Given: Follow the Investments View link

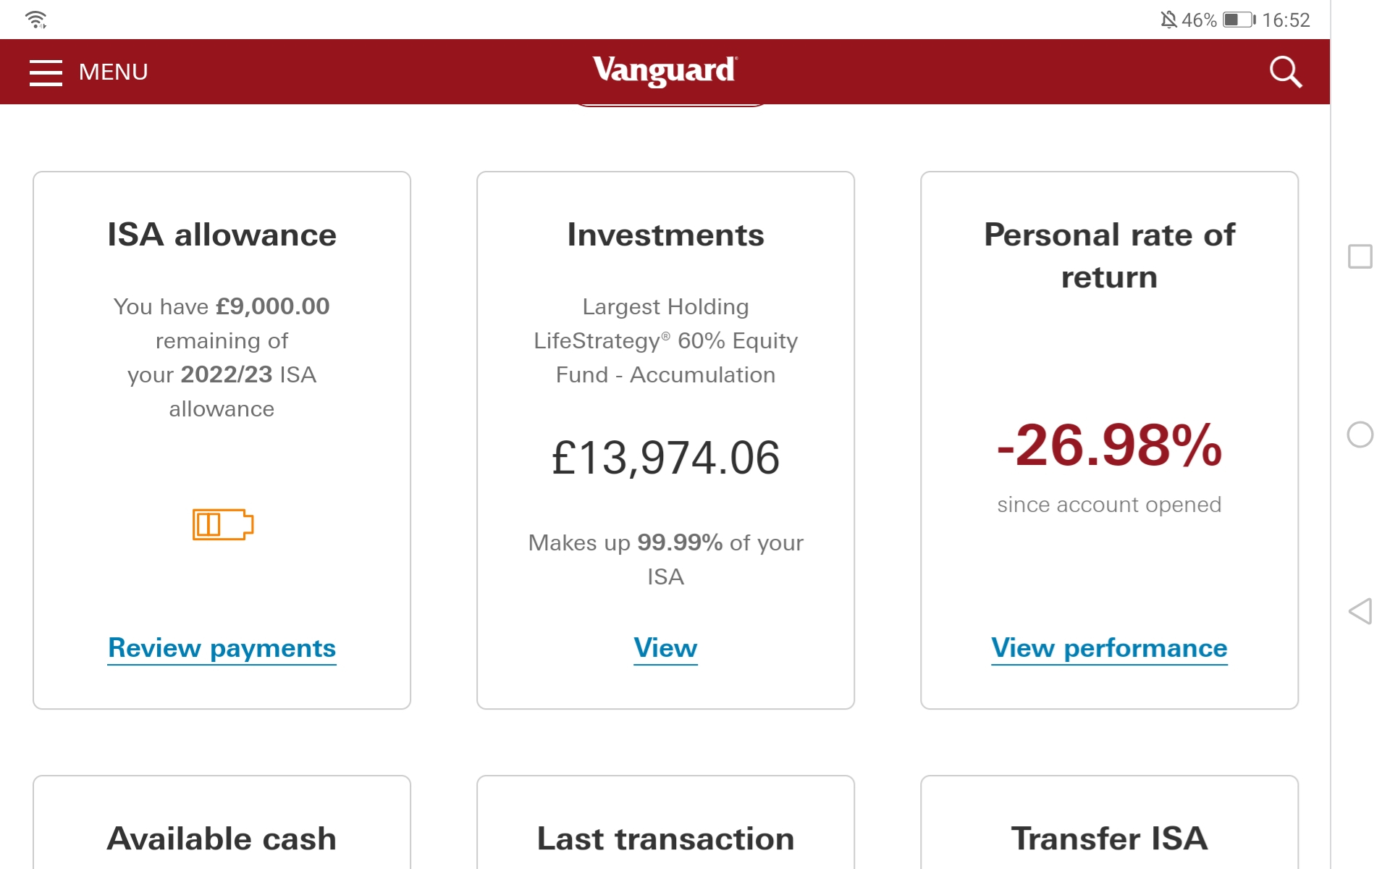Looking at the screenshot, I should tap(665, 648).
